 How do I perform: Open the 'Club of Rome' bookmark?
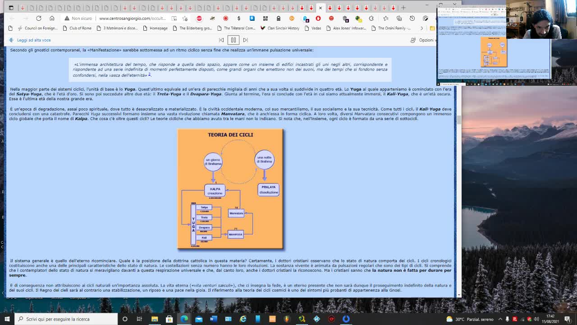pos(77,28)
